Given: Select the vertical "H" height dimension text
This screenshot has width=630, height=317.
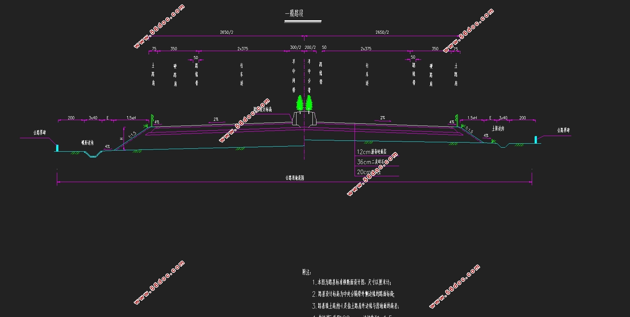Looking at the screenshot, I should click(x=121, y=139).
